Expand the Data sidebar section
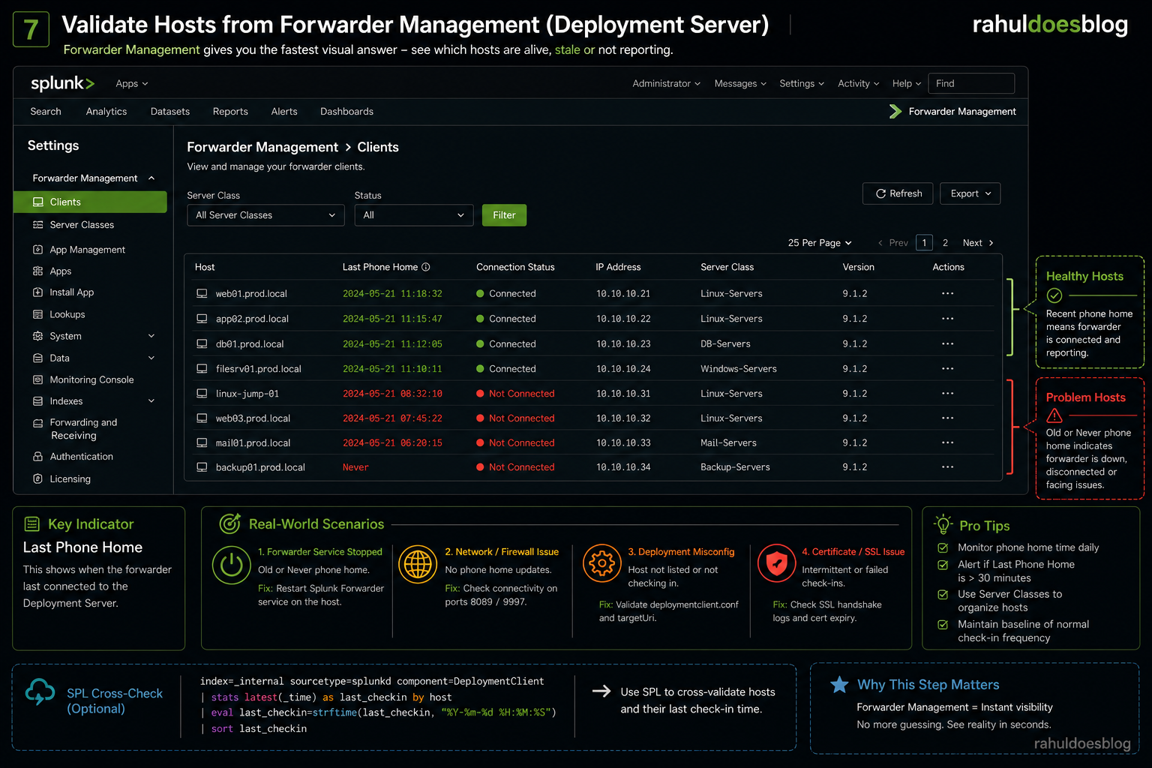This screenshot has height=768, width=1152. click(151, 358)
